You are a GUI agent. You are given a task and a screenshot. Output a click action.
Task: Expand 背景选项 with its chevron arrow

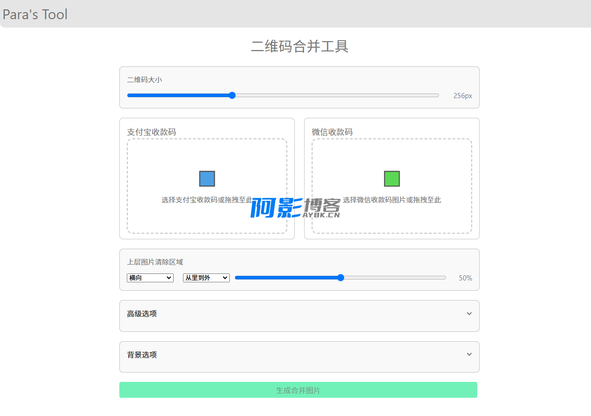click(469, 354)
